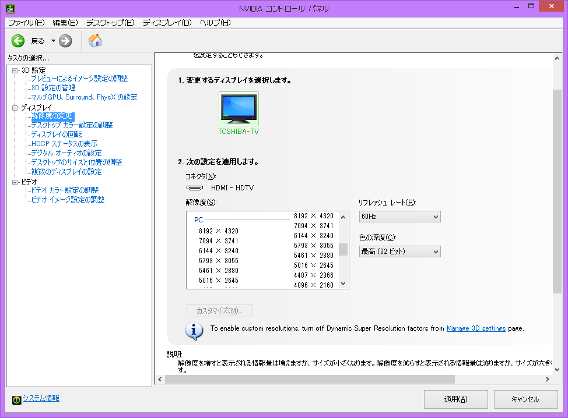Click the main panel's vertical scrollbar thumb
This screenshot has height=418, width=568.
click(557, 192)
